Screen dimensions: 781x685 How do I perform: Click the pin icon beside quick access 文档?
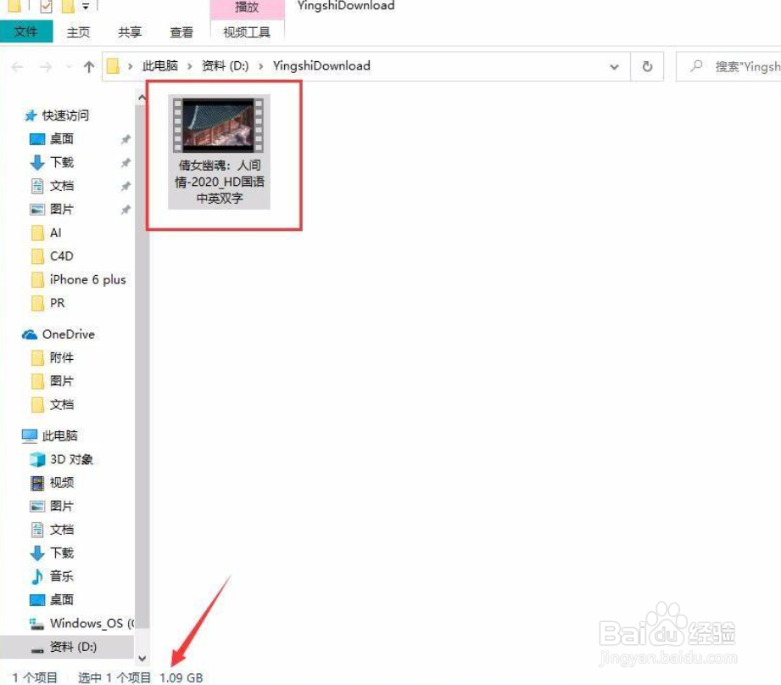[126, 186]
